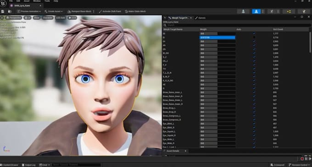Toggle Auto checkbox for W_OO morph target
This screenshot has width=312, height=167.
(x=254, y=53)
